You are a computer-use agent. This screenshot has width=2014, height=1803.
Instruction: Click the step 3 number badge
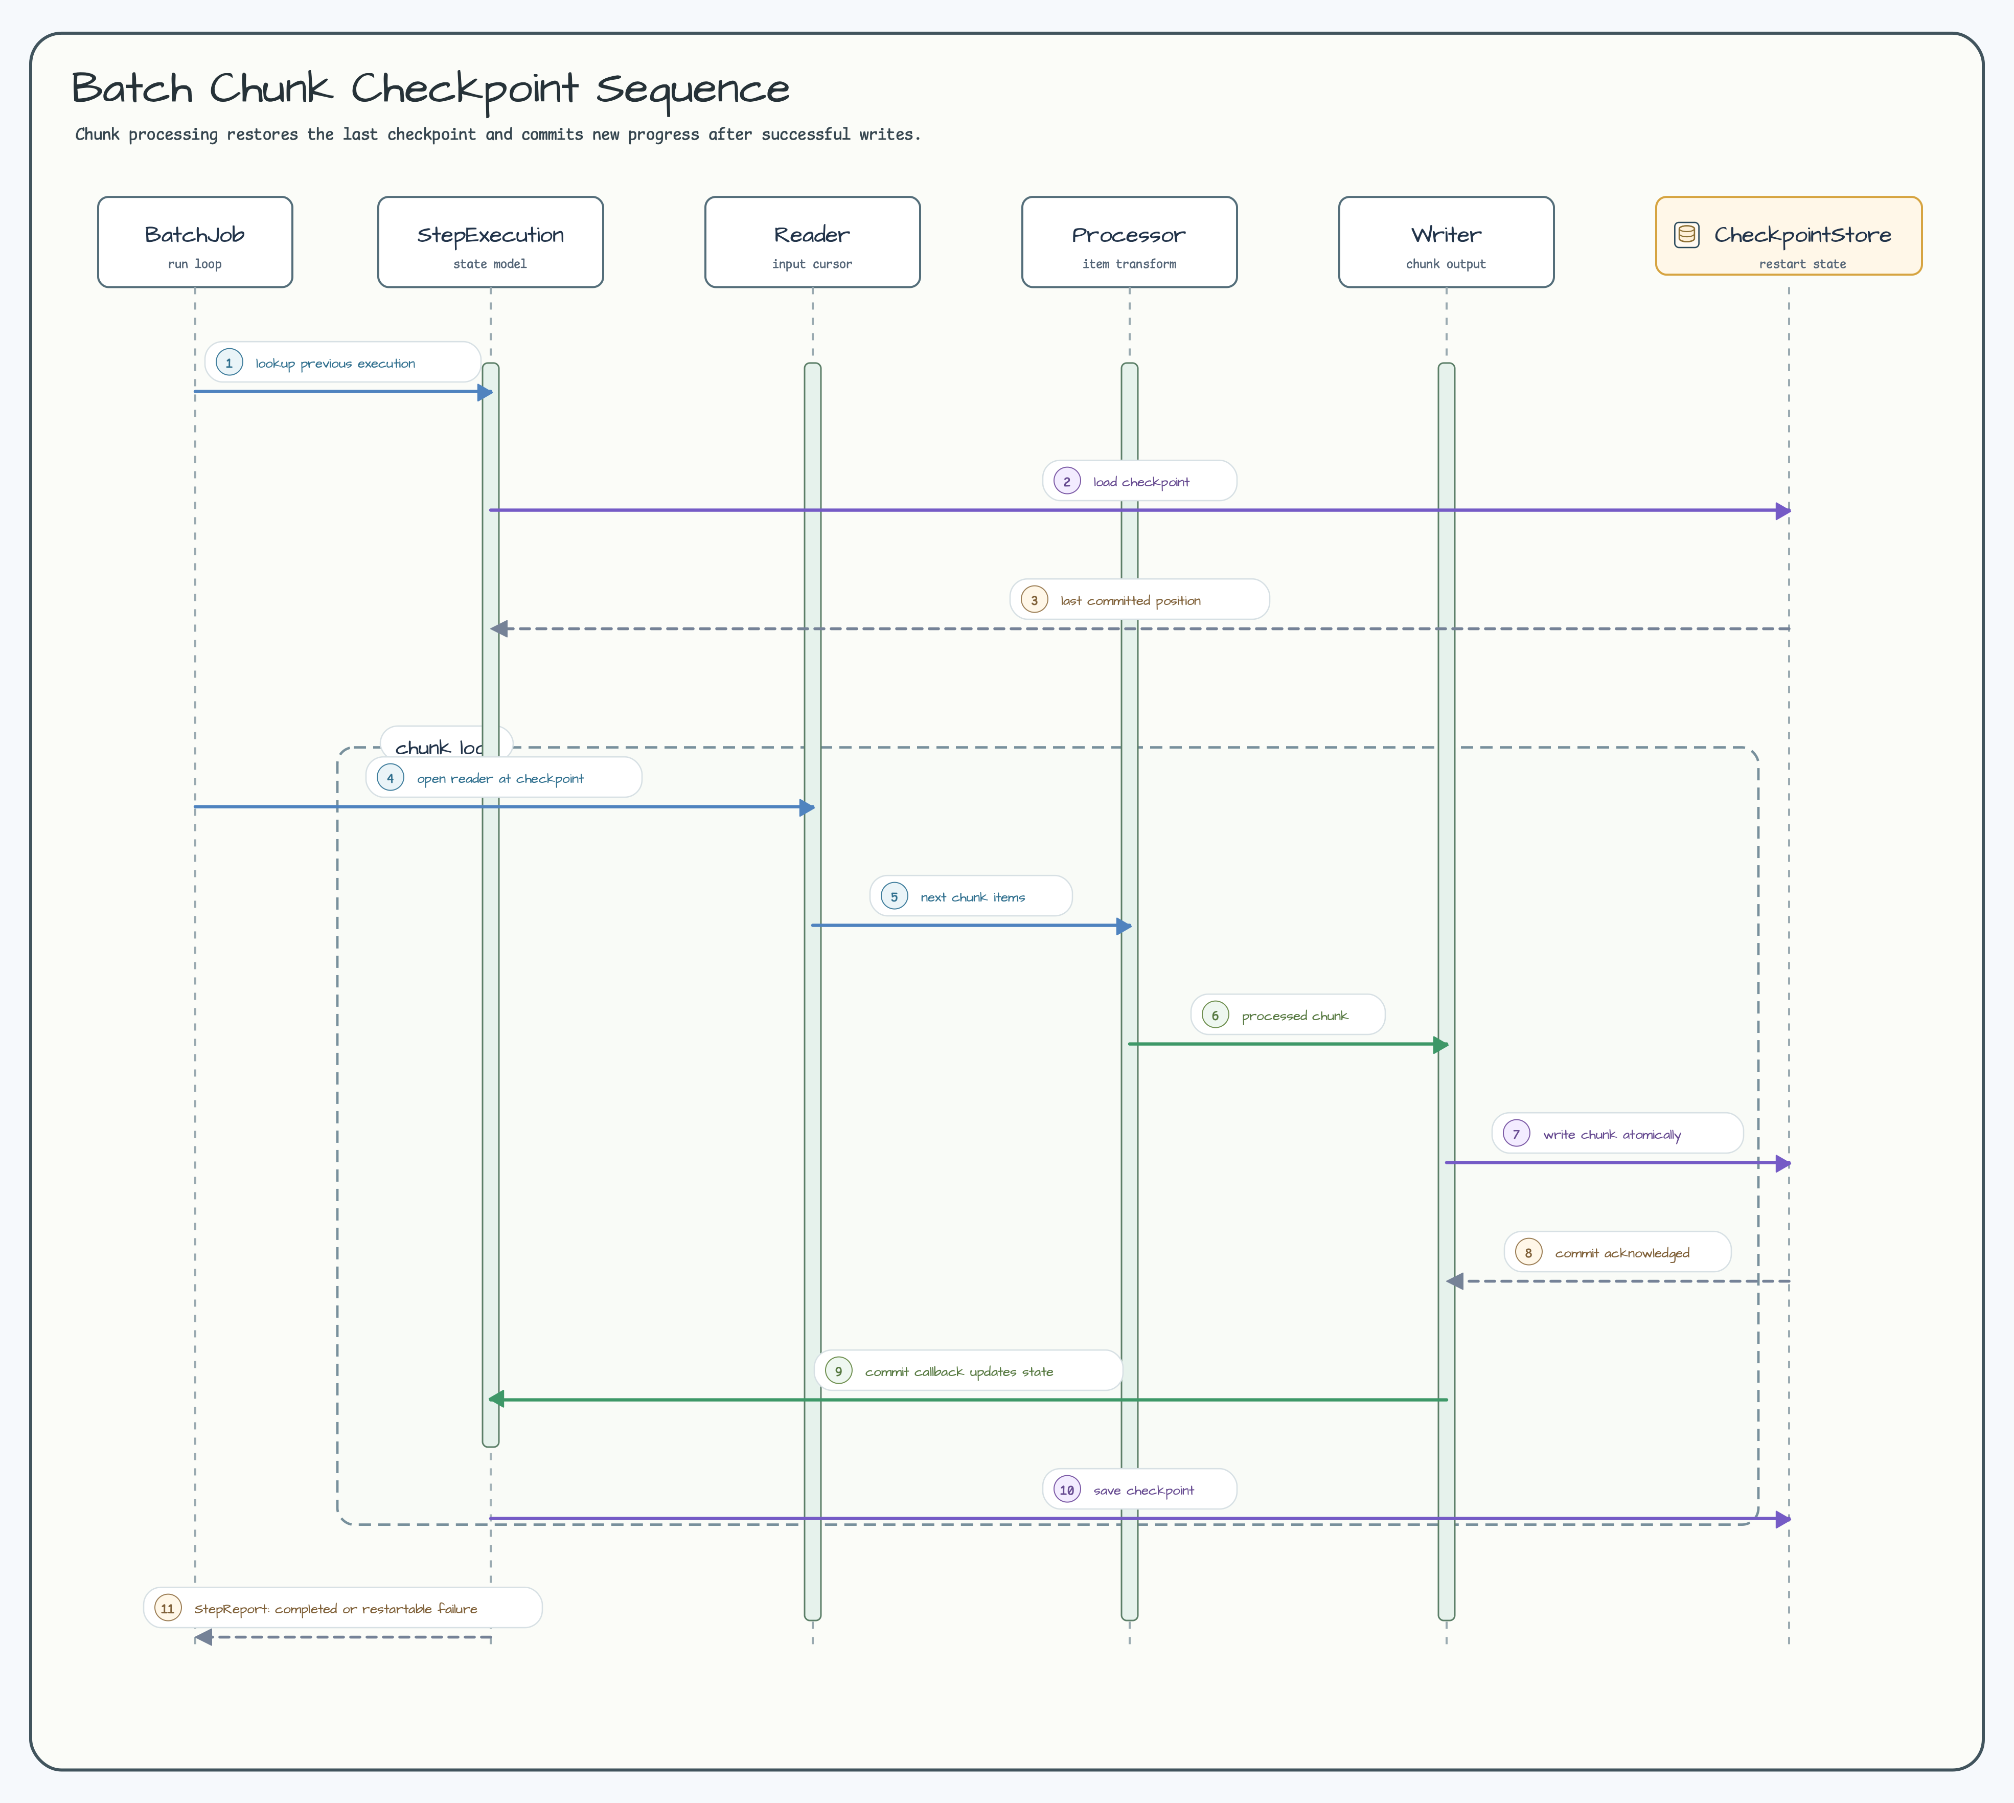(x=1034, y=599)
